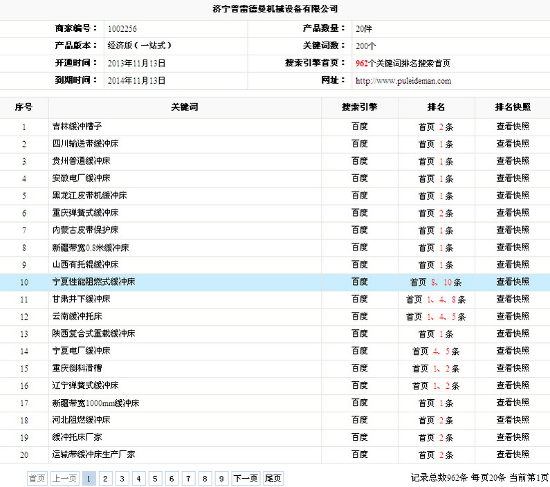Click ranking 首页 4、5条 cell
This screenshot has width=550, height=487.
click(x=436, y=351)
